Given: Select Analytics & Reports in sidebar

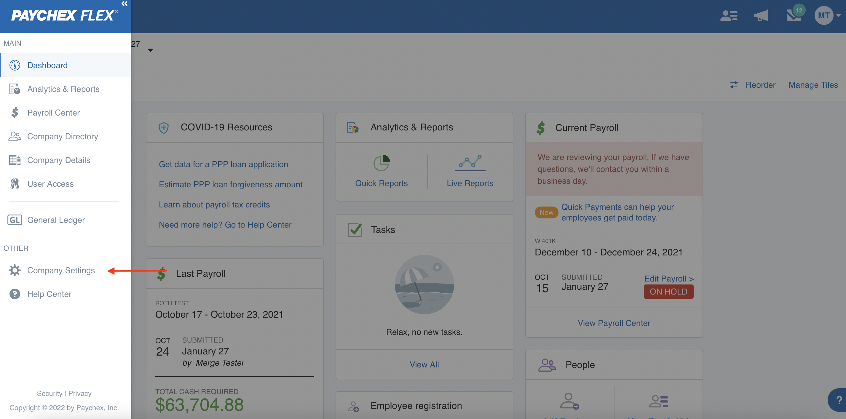Looking at the screenshot, I should [63, 89].
